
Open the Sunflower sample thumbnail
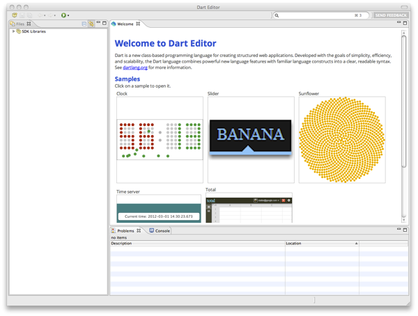click(342, 140)
